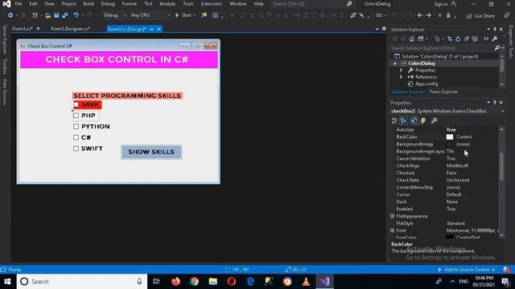The height and width of the screenshot is (289, 515).
Task: Open the Form1.cs tab
Action: (x=23, y=29)
